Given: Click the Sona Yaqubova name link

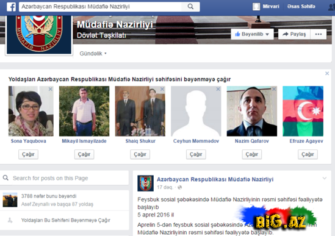Looking at the screenshot, I should pos(29,141).
